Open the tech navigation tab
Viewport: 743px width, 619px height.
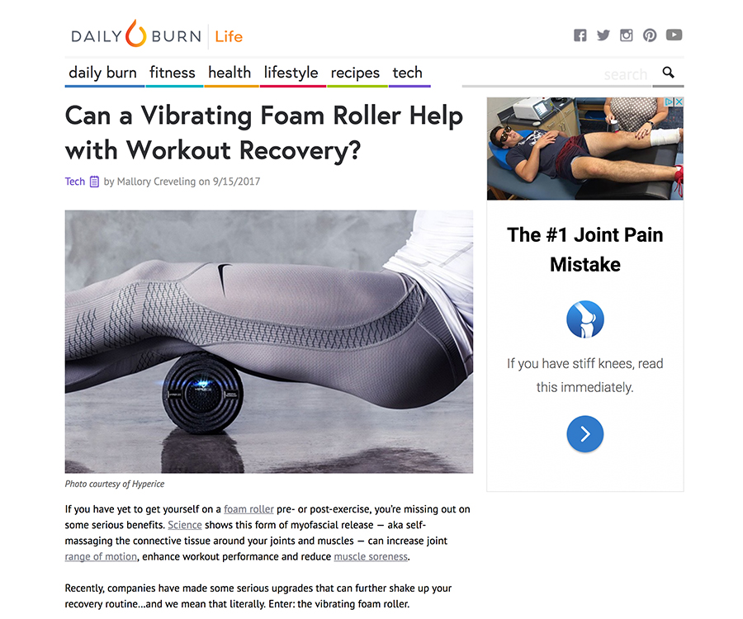tap(408, 73)
